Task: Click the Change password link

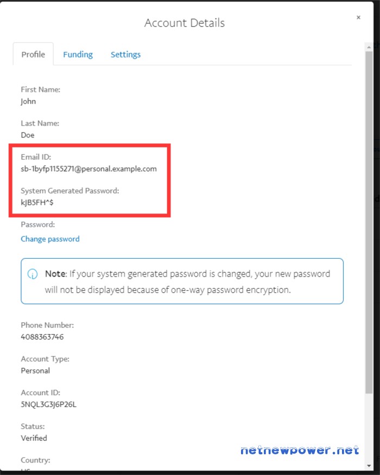Action: pyautogui.click(x=50, y=239)
